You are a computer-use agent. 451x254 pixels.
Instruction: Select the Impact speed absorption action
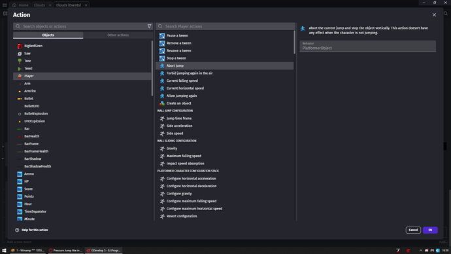[224, 164]
